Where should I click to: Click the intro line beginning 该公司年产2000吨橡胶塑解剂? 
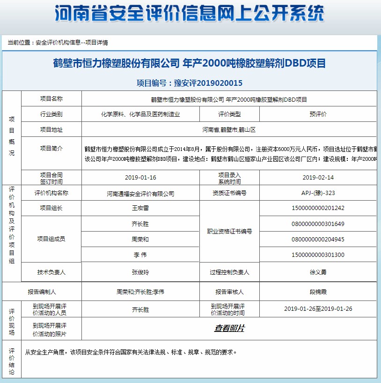(x=230, y=159)
